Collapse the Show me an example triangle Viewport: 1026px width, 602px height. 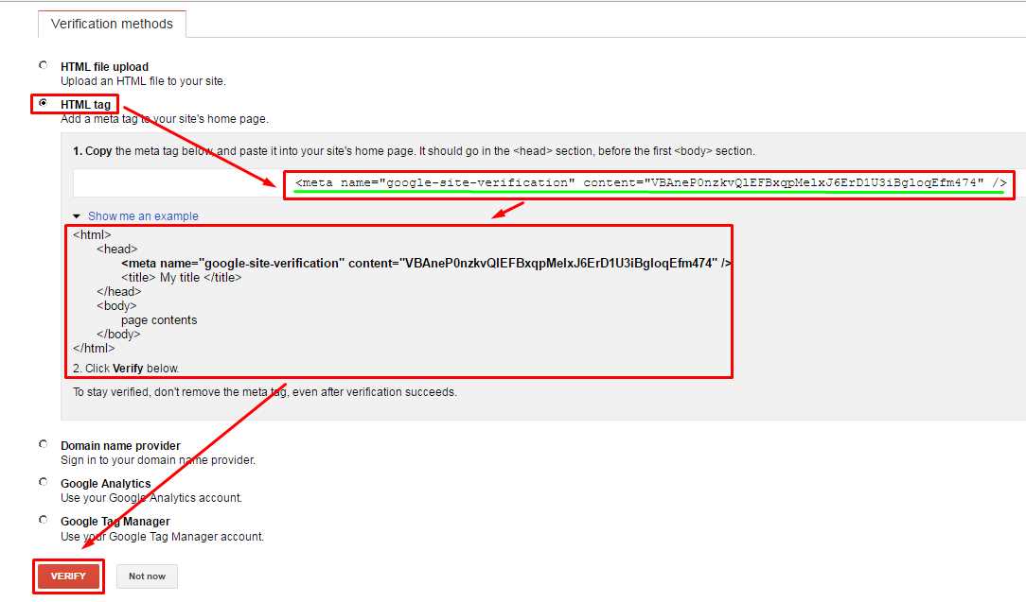pos(77,215)
